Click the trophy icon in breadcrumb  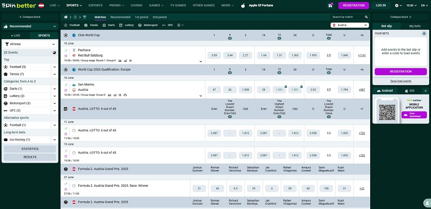[84, 17]
